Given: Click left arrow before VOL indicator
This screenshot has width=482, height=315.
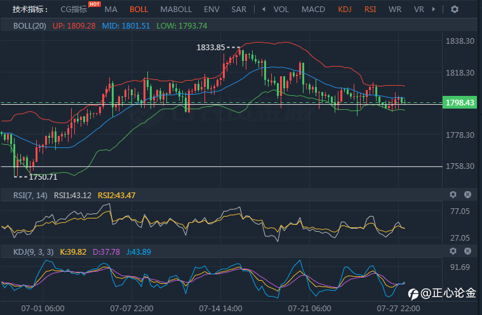Looking at the screenshot, I should 264,10.
